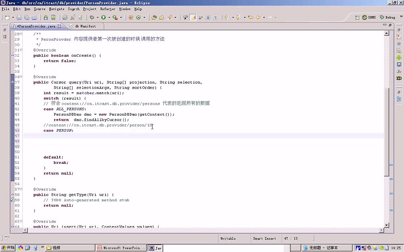Open the dropdown arrow beside New
The height and width of the screenshot is (252, 404).
[13, 17]
